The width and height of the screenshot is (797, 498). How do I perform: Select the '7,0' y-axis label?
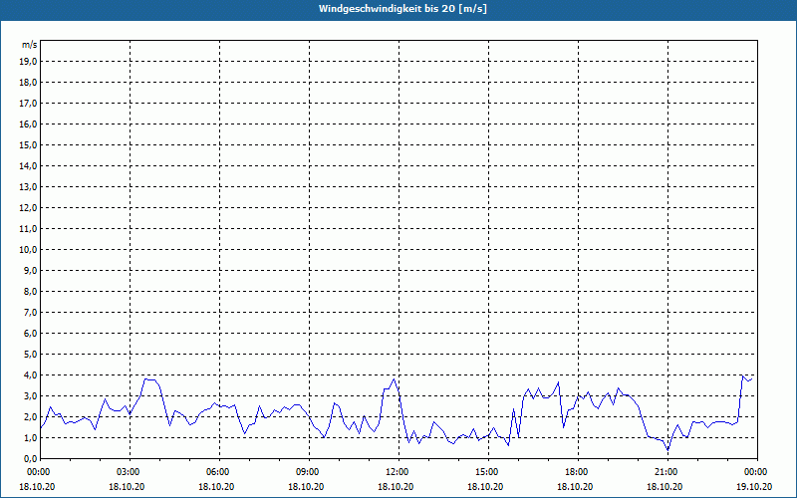(x=31, y=312)
